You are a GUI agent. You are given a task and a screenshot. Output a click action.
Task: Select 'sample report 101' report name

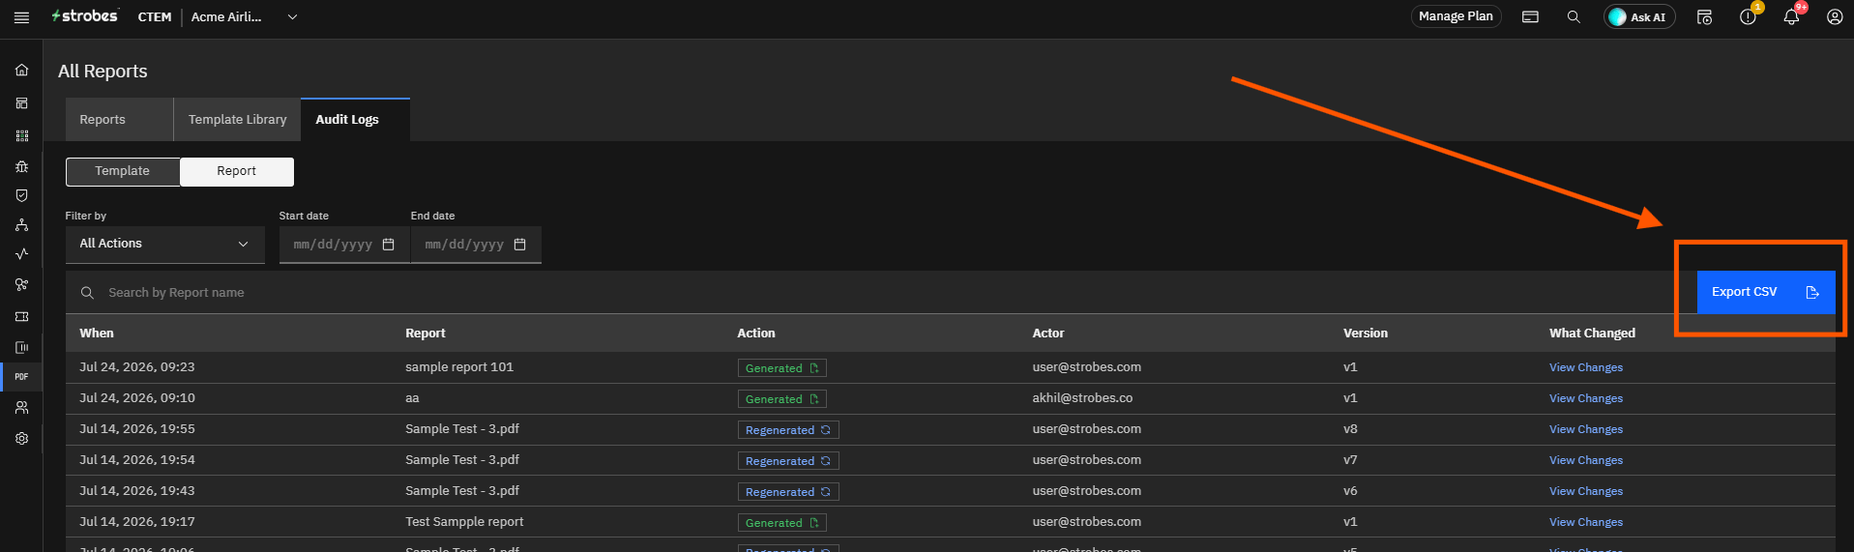pyautogui.click(x=459, y=367)
